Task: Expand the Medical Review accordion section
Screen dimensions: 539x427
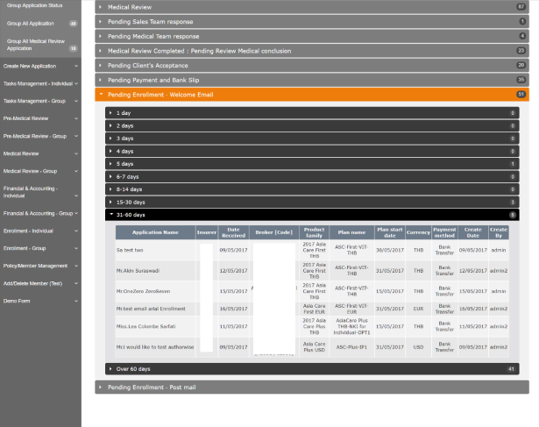Action: 312,7
